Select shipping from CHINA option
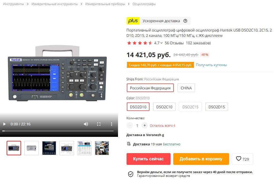 (x=186, y=88)
